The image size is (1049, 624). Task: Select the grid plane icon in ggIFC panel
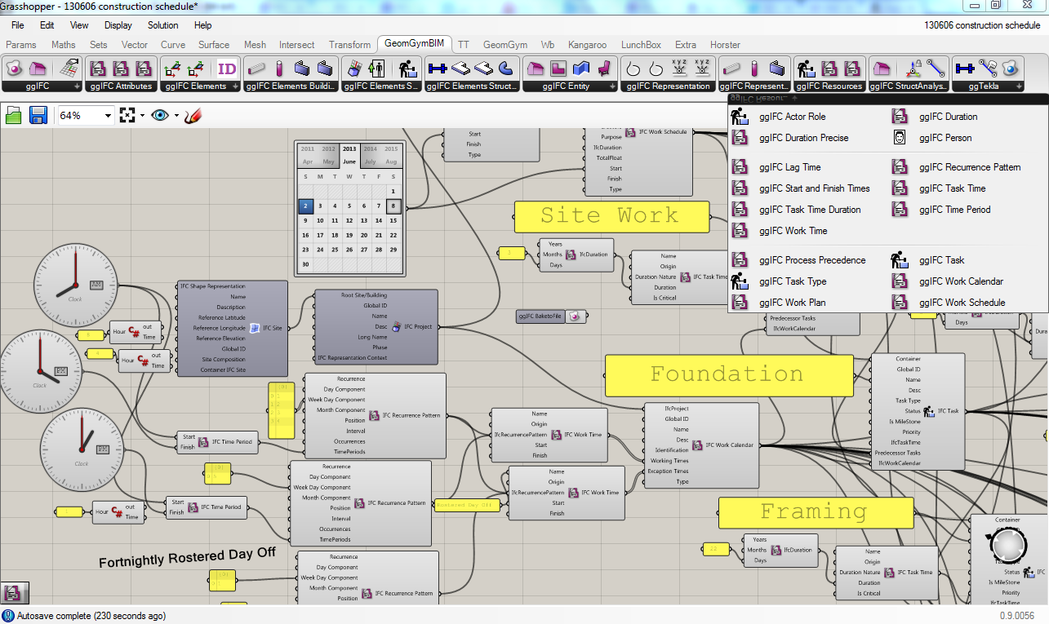coord(69,69)
